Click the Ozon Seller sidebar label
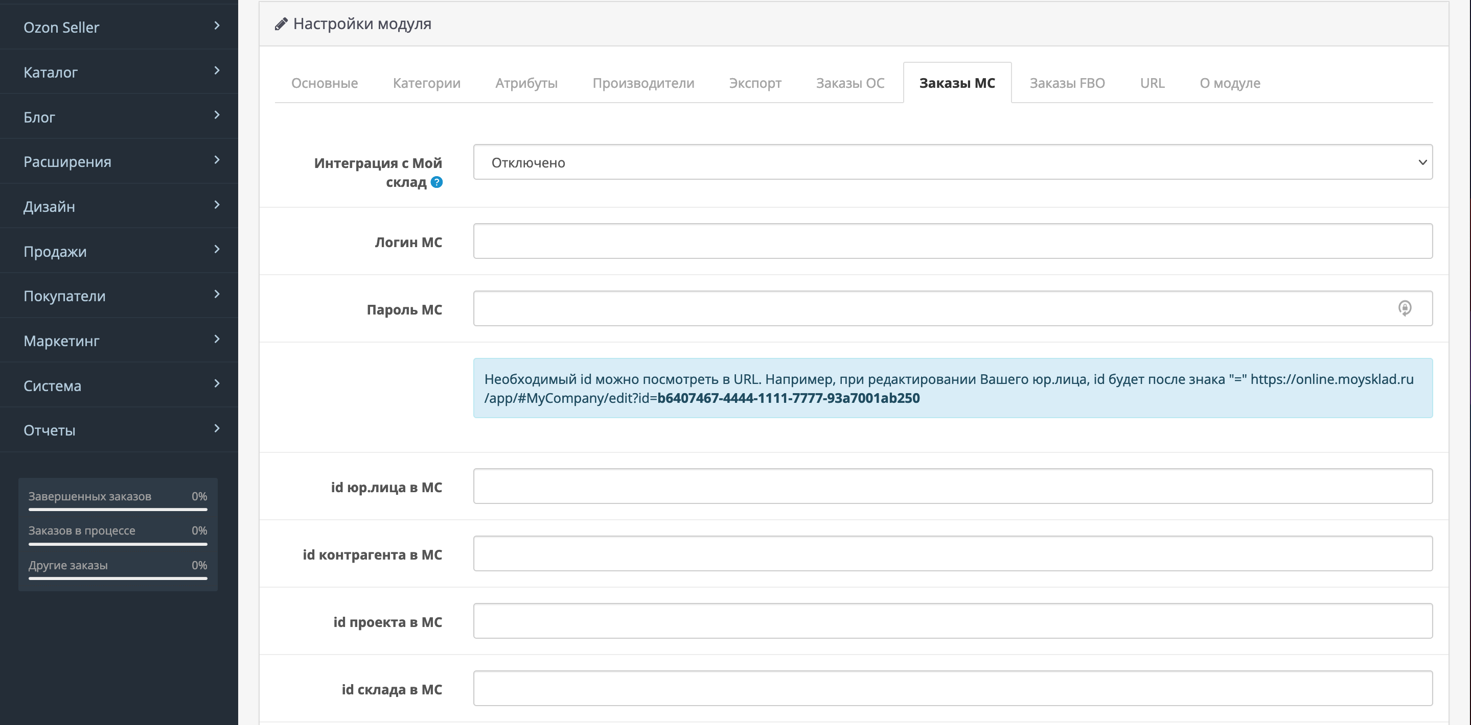This screenshot has height=725, width=1471. 61,28
